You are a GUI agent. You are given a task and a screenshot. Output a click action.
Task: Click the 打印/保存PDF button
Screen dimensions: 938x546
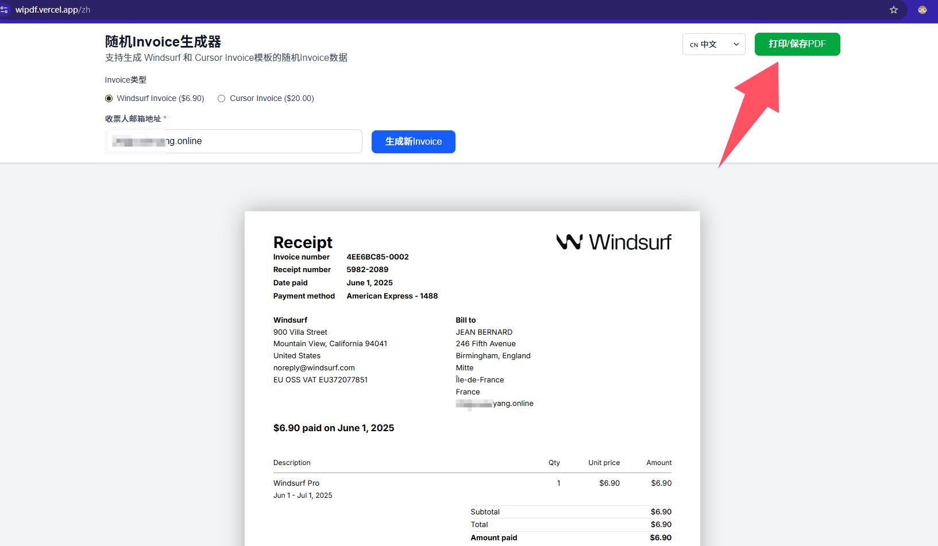click(x=797, y=44)
